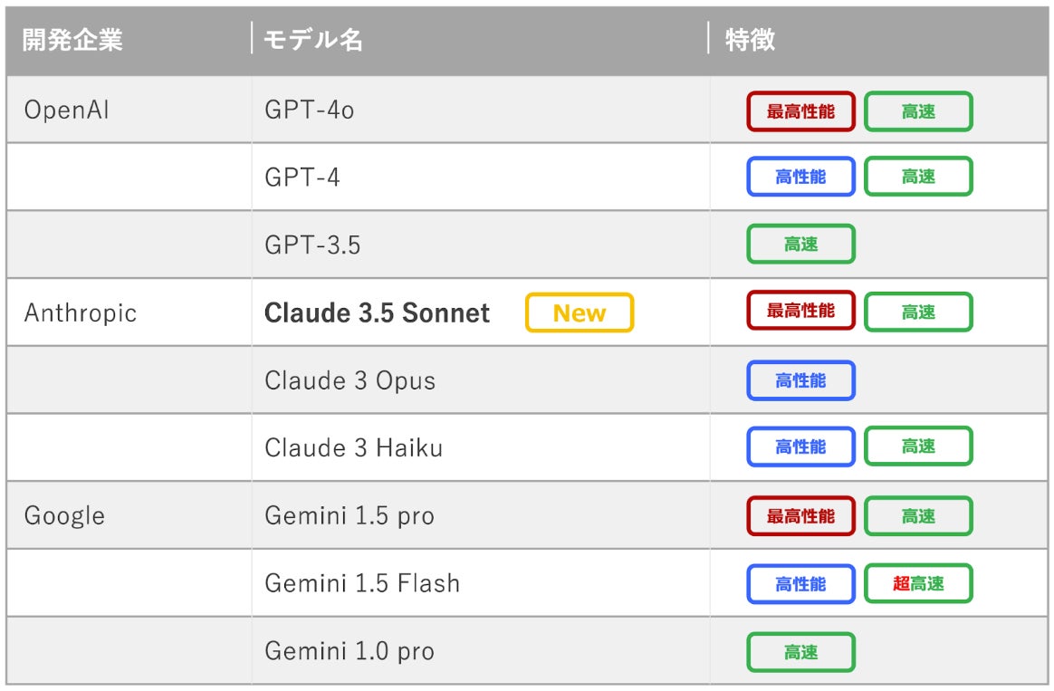Screen dimensions: 1054x691
Task: Click the 最高性能 tag in GPT-4o row
Action: click(800, 111)
